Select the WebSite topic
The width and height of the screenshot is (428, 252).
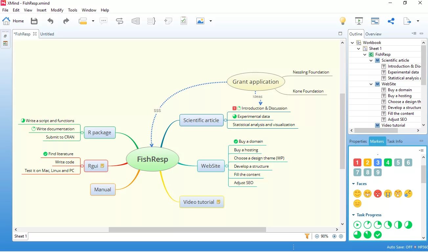pos(211,166)
